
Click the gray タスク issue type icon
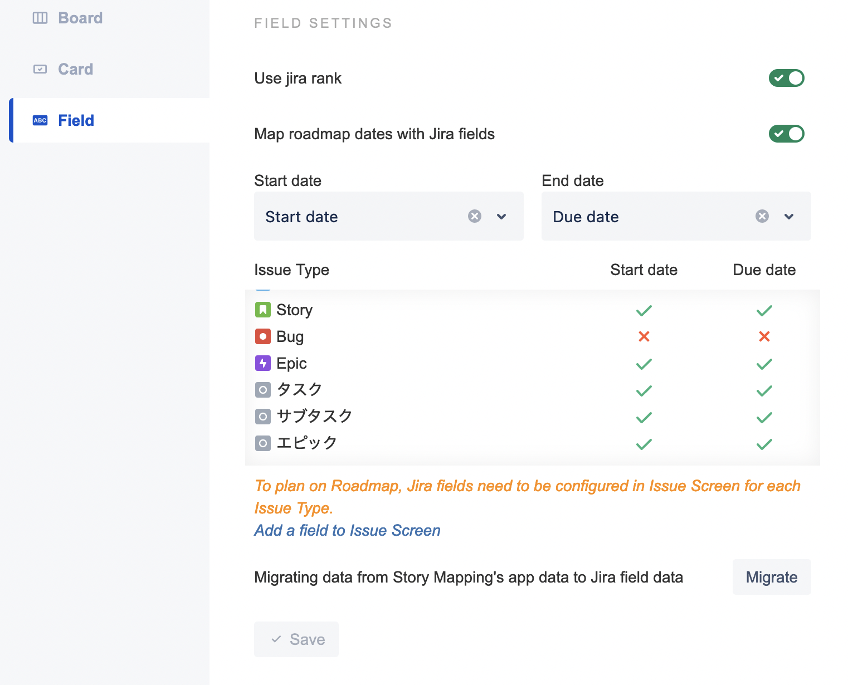click(x=262, y=390)
